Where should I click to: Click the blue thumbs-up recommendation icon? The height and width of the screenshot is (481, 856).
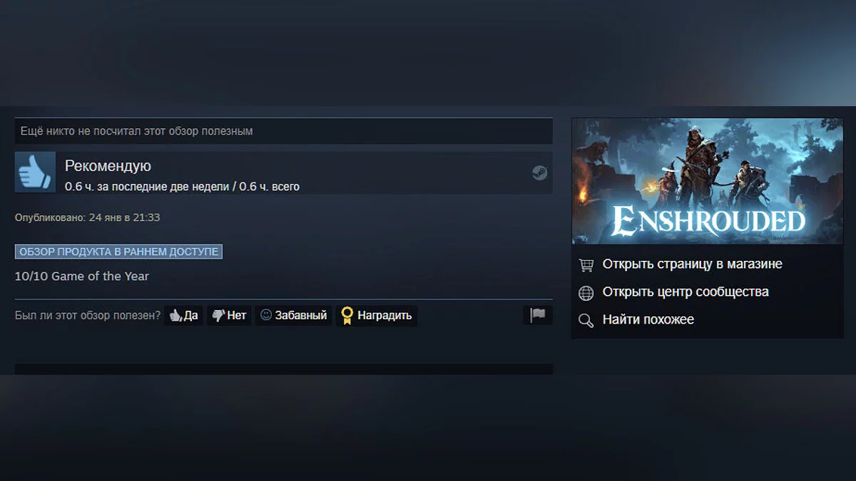(x=35, y=172)
